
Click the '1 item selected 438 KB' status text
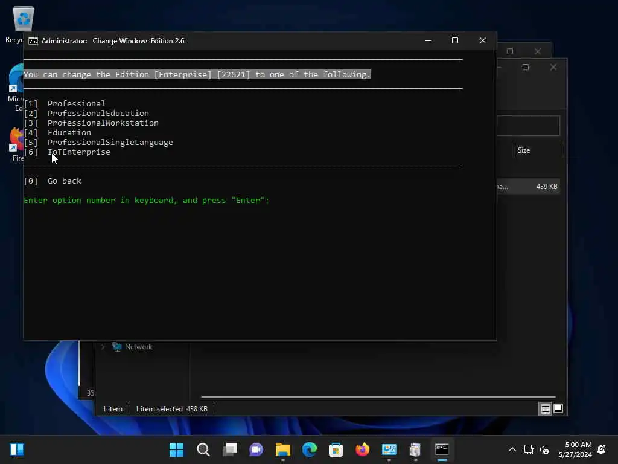(x=171, y=409)
